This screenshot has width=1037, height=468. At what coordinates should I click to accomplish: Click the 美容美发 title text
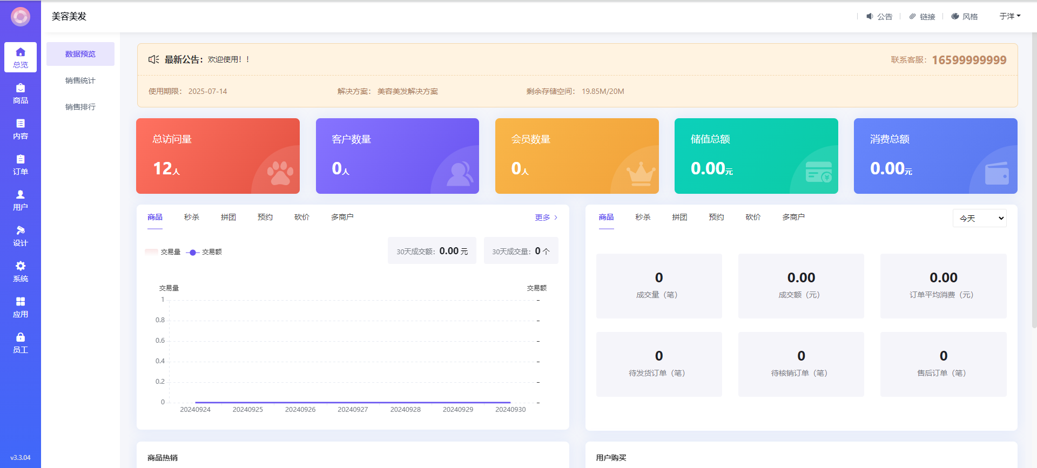pos(69,16)
